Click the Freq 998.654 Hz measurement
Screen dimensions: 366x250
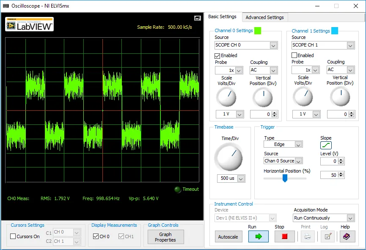pos(101,198)
